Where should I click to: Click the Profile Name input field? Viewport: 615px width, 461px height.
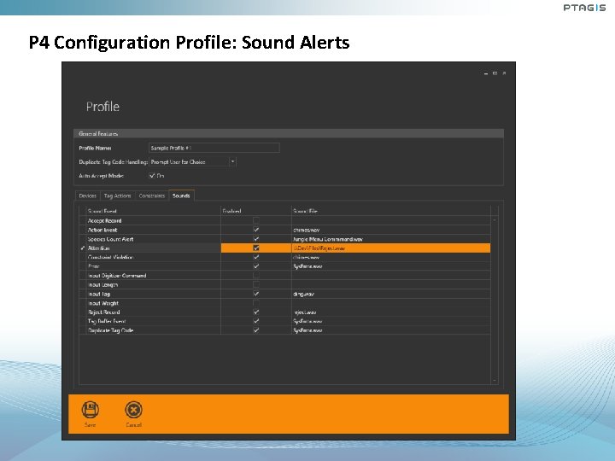coord(214,148)
